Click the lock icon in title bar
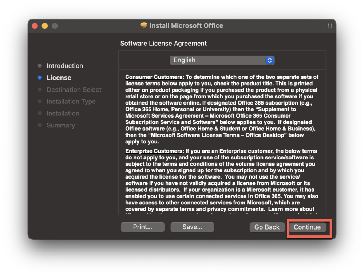The height and width of the screenshot is (276, 364). 330,25
